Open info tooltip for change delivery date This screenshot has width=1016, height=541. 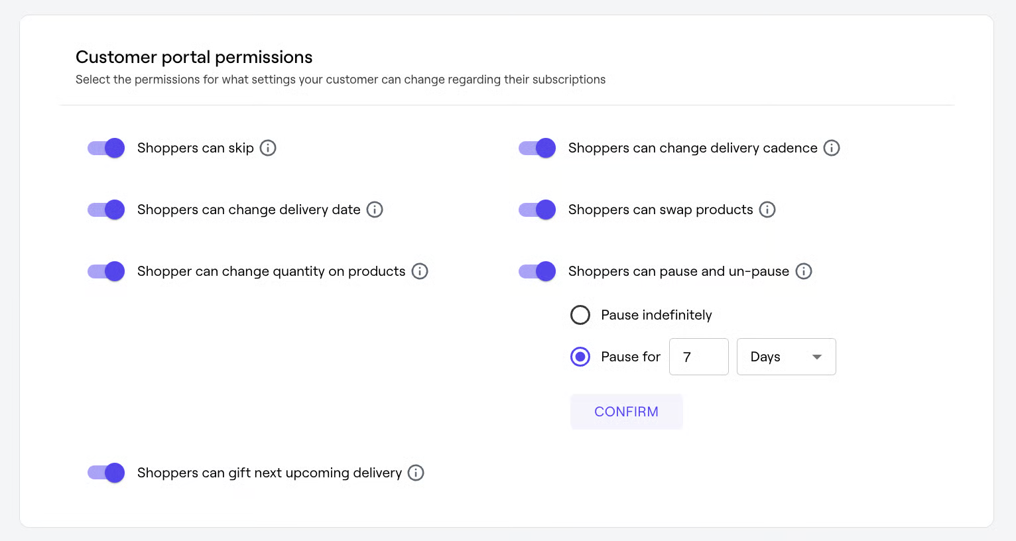coord(375,210)
